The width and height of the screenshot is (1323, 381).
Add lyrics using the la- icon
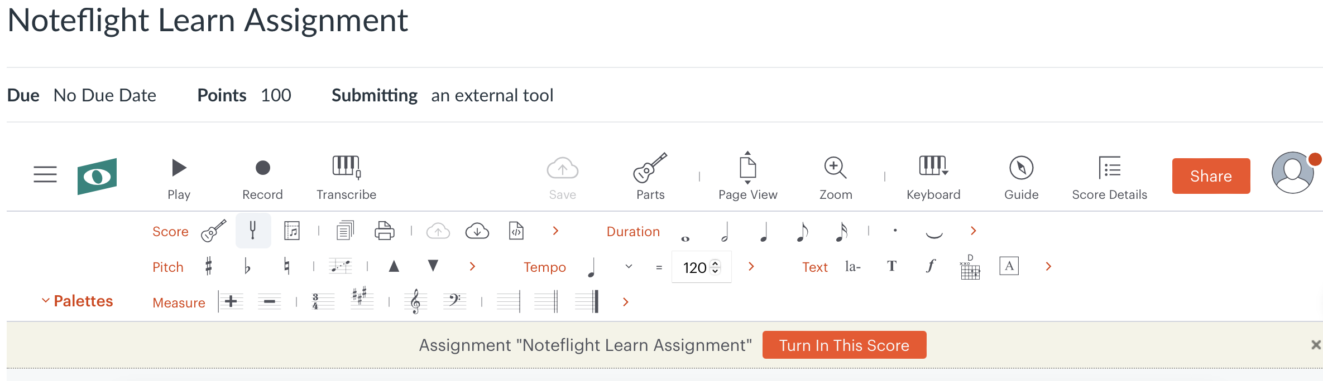[852, 266]
